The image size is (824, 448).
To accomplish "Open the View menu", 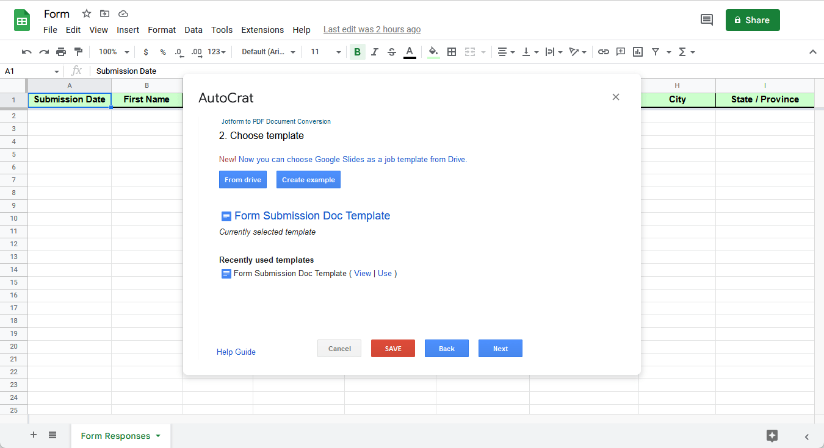I will [x=98, y=30].
